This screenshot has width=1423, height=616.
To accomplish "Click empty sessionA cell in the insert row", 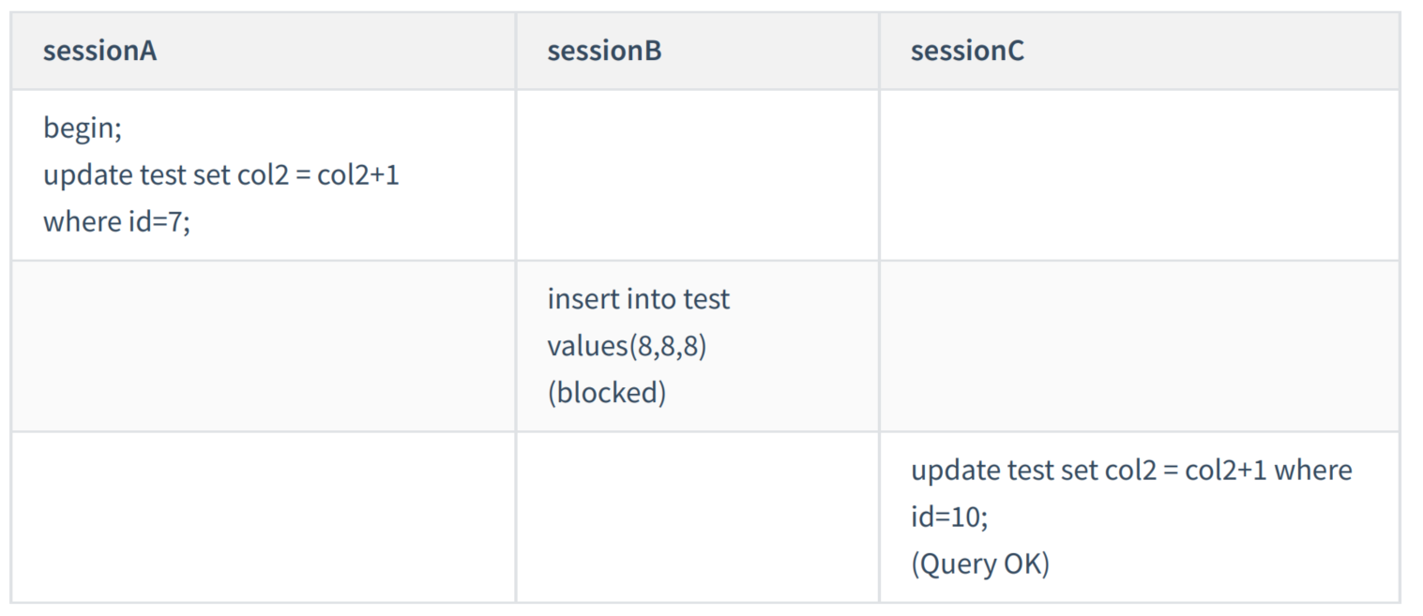I will (x=263, y=346).
